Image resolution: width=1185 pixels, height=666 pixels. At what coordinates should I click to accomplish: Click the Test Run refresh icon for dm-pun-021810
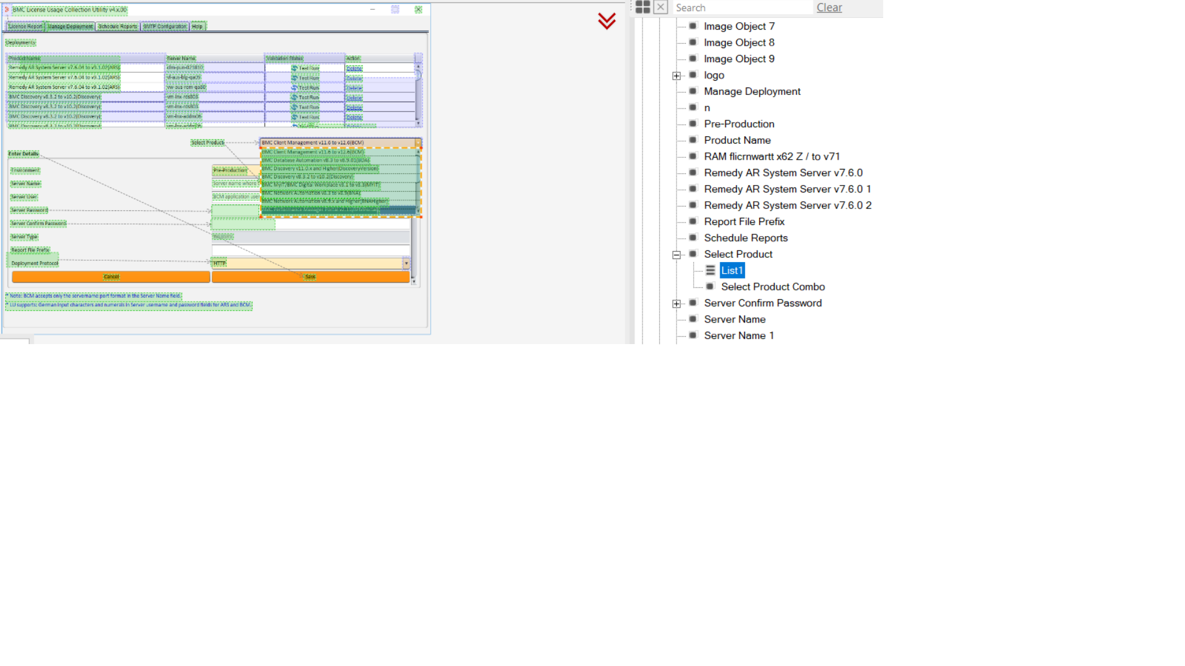[x=294, y=68]
